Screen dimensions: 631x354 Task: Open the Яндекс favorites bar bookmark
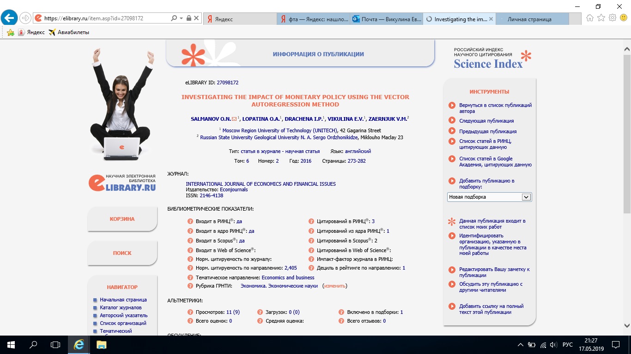tap(31, 32)
